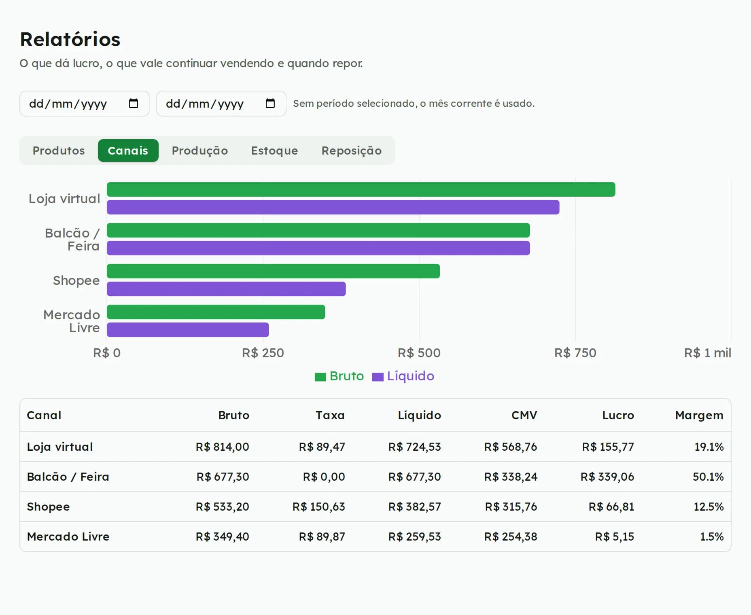Click the R$ 315,76 CMV value
The width and height of the screenshot is (751, 615).
[511, 507]
